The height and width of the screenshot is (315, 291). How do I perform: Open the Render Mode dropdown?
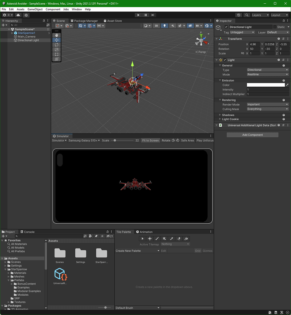(x=267, y=104)
